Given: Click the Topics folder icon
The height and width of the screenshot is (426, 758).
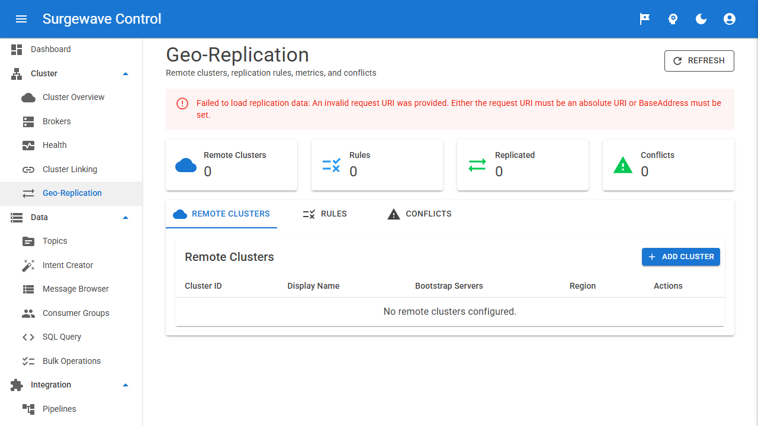Looking at the screenshot, I should tap(28, 241).
